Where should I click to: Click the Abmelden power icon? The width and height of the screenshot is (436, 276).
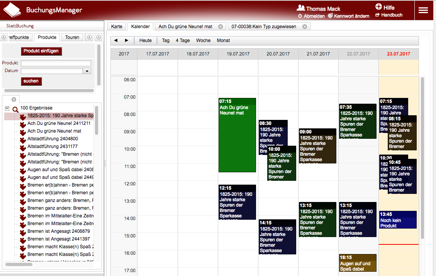300,16
